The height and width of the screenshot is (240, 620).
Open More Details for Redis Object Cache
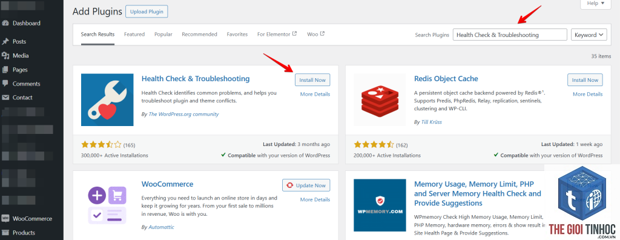587,95
